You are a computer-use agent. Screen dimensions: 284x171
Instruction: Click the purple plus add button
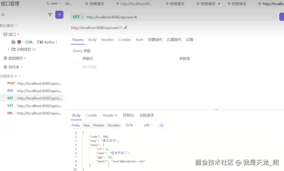(59, 15)
